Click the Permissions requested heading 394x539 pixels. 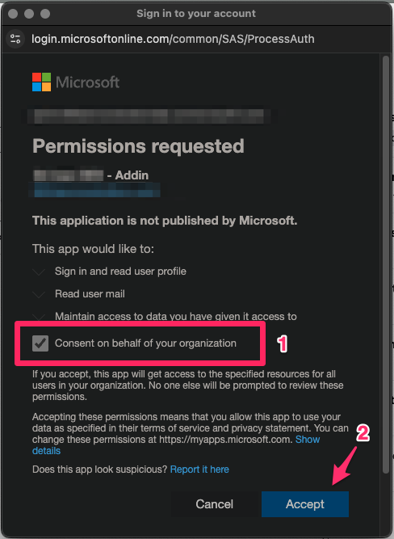click(138, 146)
